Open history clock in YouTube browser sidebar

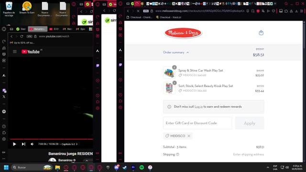pyautogui.click(x=4, y=126)
